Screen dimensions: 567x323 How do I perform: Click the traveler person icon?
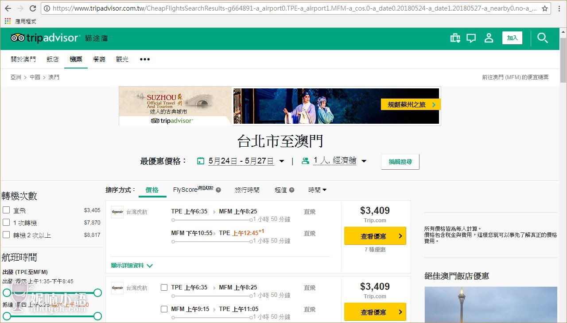305,161
